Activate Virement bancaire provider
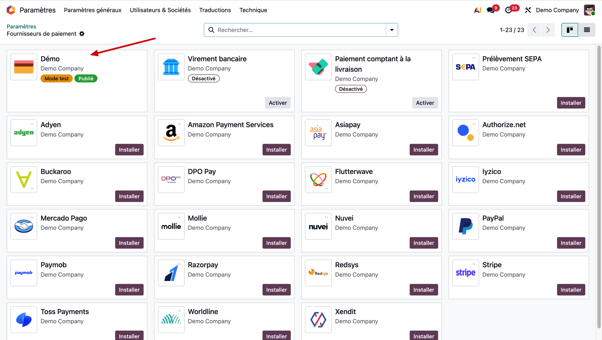 278,103
